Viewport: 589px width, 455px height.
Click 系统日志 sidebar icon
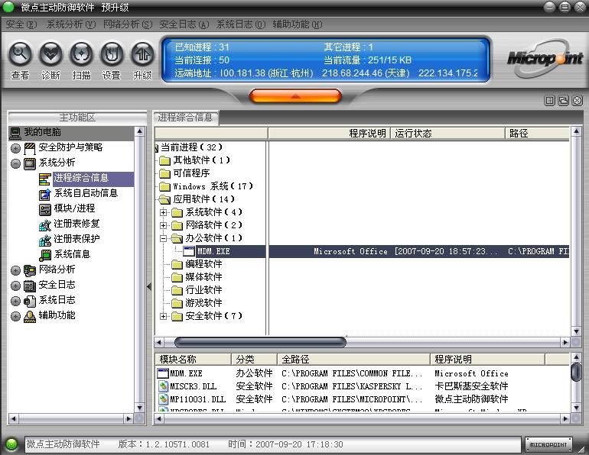point(30,301)
